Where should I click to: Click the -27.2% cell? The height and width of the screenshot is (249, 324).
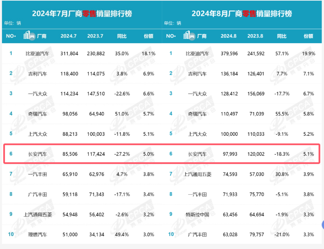click(122, 154)
